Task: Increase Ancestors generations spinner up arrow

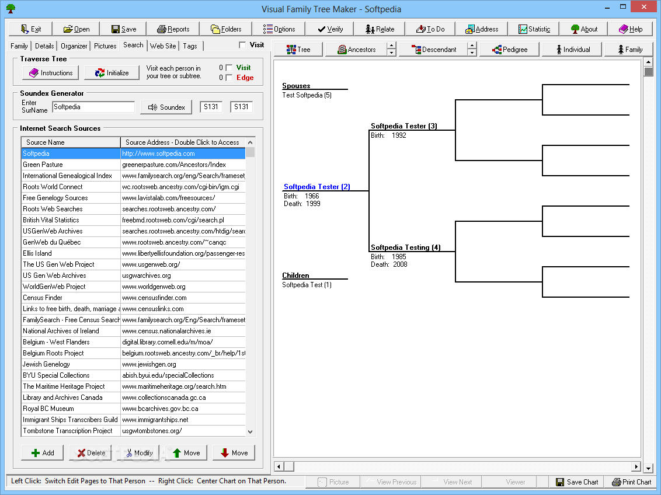Action: (x=392, y=46)
